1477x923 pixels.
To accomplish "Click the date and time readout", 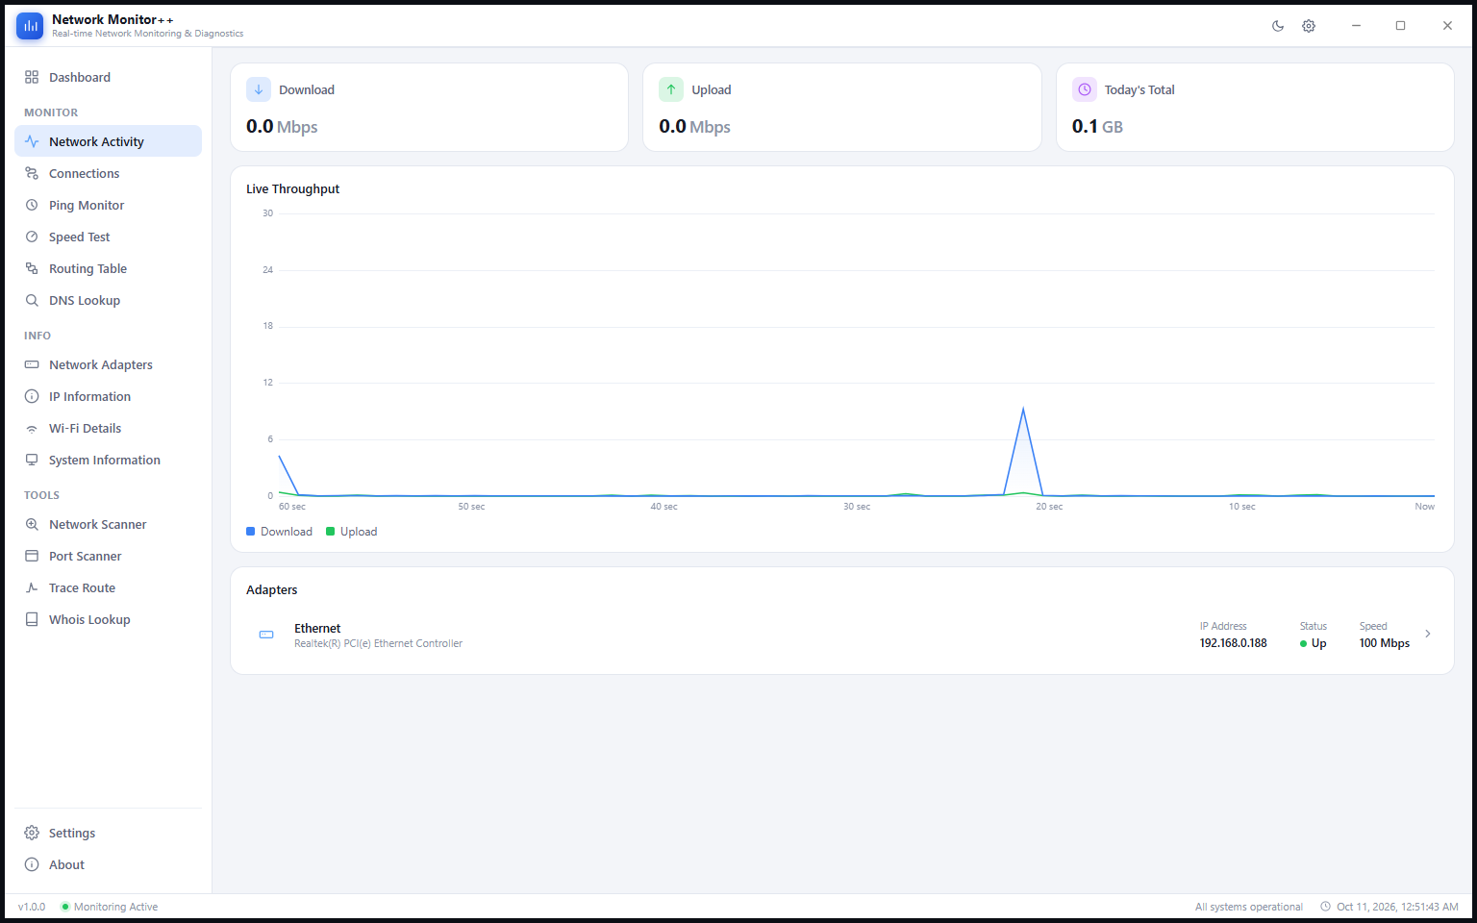I will click(x=1397, y=907).
